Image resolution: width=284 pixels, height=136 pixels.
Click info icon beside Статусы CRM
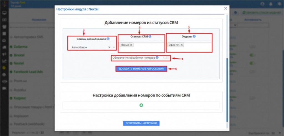(x=150, y=36)
